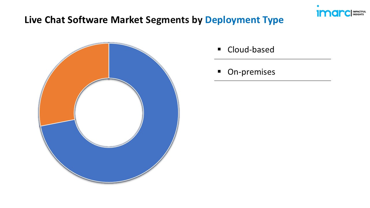Image resolution: width=370 pixels, height=208 pixels.
Task: Click the Impactful Insights tagline
Action: (359, 13)
